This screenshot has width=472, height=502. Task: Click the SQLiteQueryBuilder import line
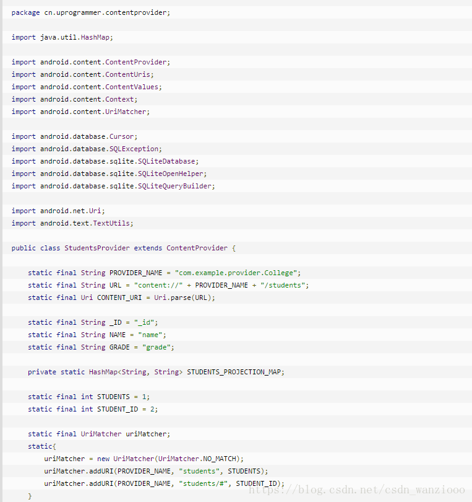point(113,186)
